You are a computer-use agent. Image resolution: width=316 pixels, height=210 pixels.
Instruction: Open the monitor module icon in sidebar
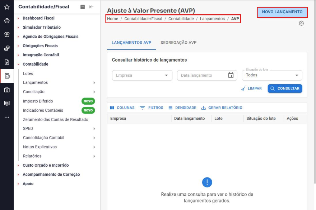click(x=7, y=104)
